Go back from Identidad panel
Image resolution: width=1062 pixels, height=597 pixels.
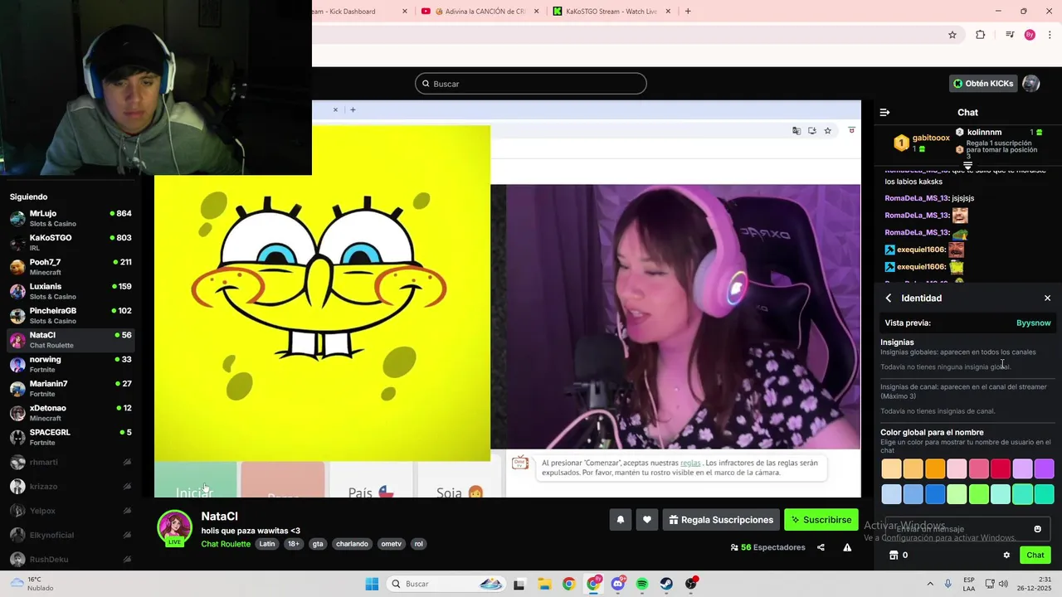tap(889, 298)
